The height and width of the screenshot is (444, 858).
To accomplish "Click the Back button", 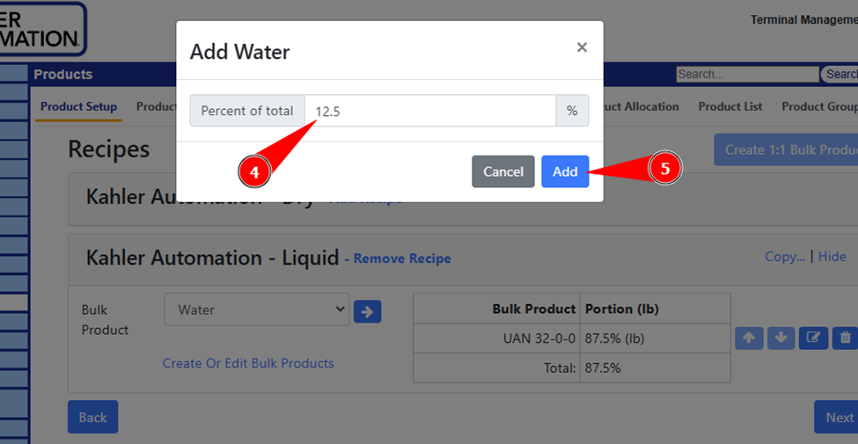I will (92, 417).
